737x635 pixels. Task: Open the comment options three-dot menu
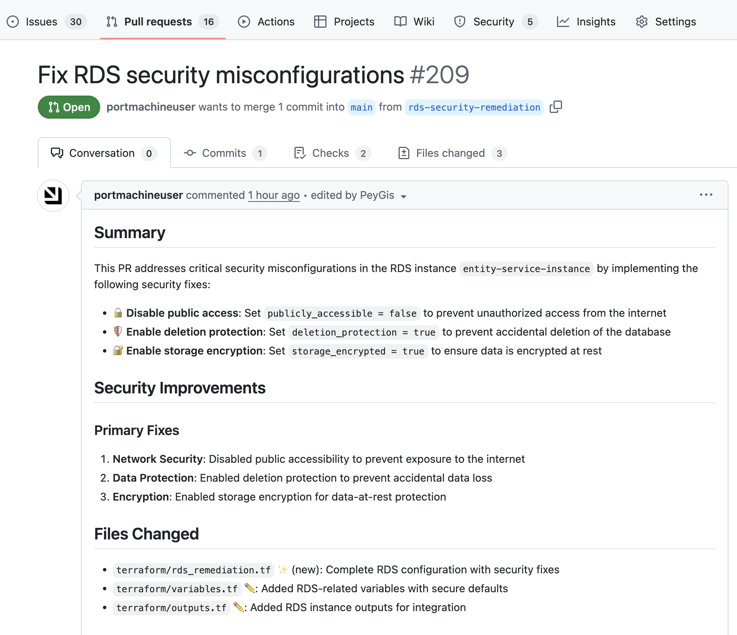706,195
